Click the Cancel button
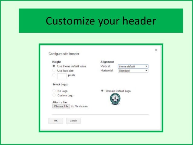This screenshot has width=193, height=145. [74, 121]
